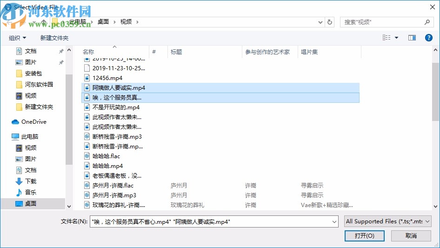Click icon of 阿姨做人要诚实.mp4
The width and height of the screenshot is (440, 248).
coord(87,88)
